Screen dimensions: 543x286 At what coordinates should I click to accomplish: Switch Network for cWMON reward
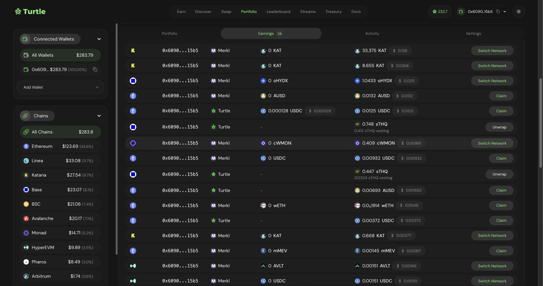tap(492, 143)
